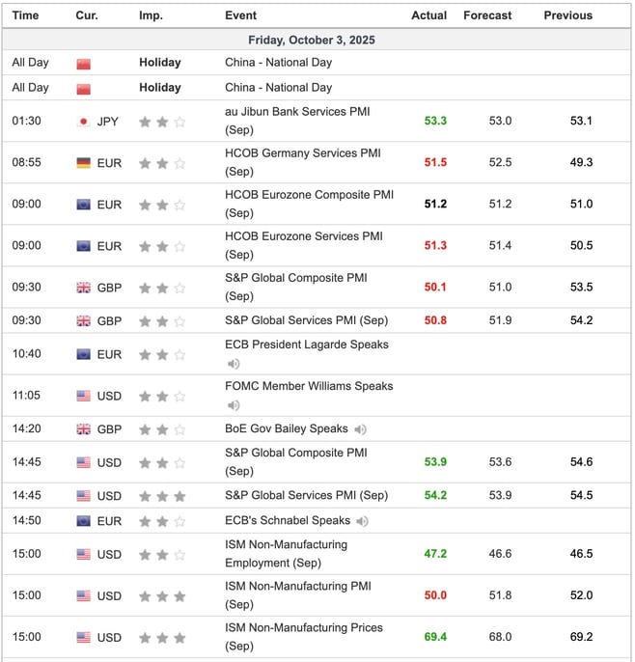Open HCOB Eurozone Composite PMI event
Image resolution: width=635 pixels, height=662 pixels.
tap(309, 194)
